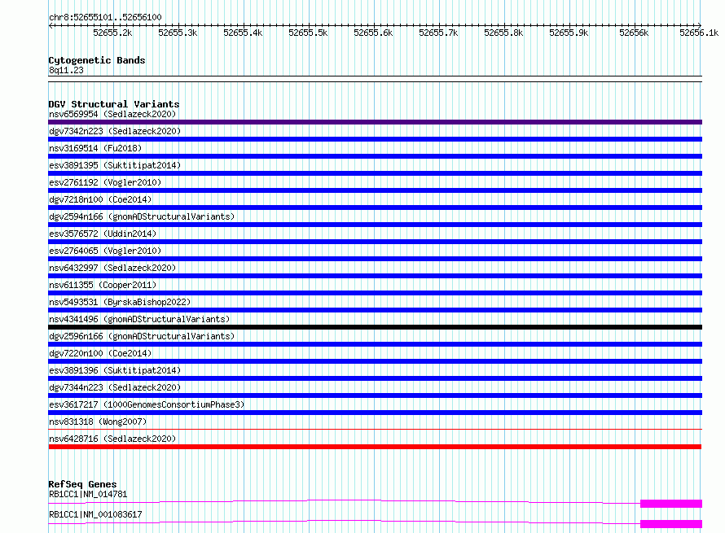Select the Cytogenetic Bands track title

click(97, 60)
